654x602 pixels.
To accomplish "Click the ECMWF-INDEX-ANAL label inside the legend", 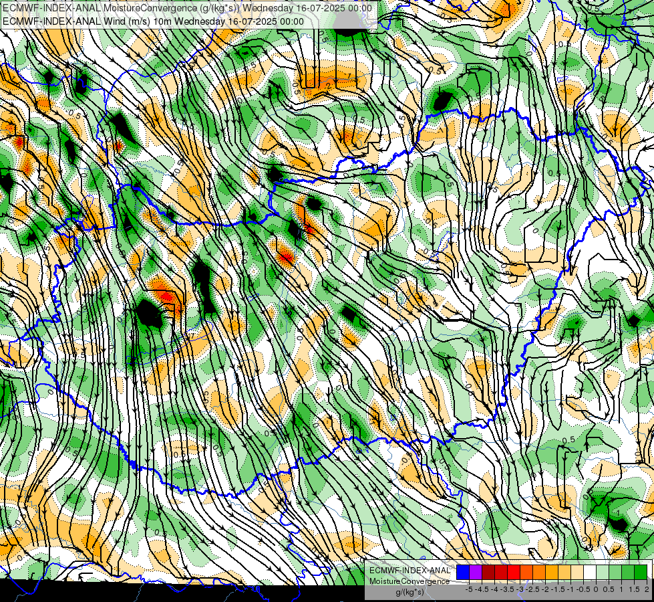I will tap(410, 571).
